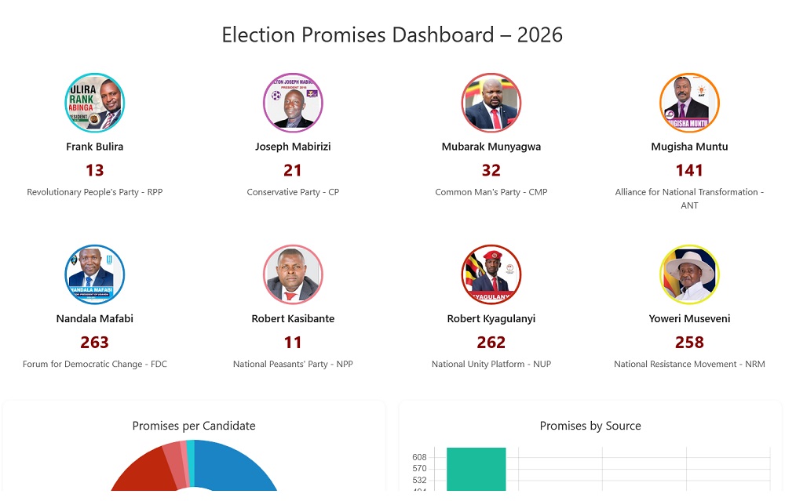Screen dimensions: 785x501
Task: Select Yoweri Museveni's 258 promise count
Action: [689, 343]
